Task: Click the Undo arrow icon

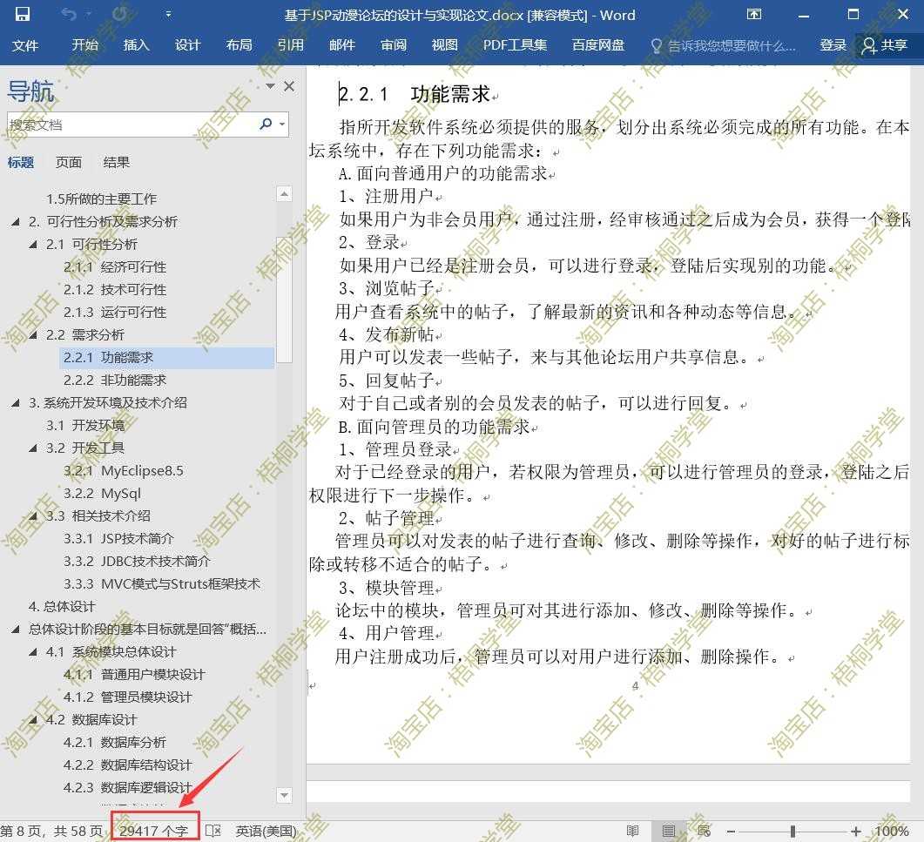Action: pyautogui.click(x=69, y=14)
